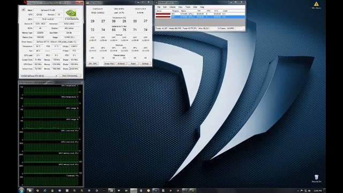Open the Recycle Bin desktop icon
The width and height of the screenshot is (343, 193).
(316, 179)
